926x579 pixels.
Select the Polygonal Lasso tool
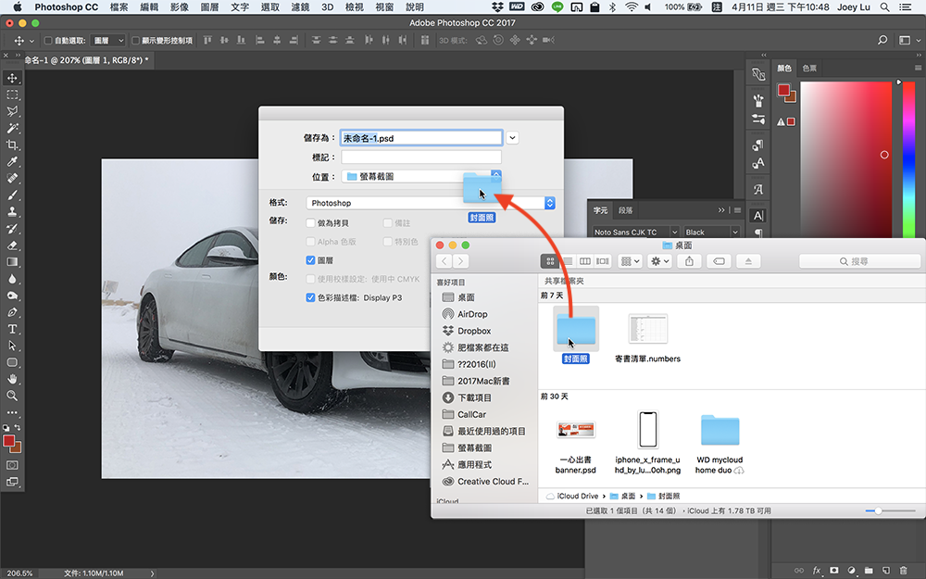tap(12, 111)
